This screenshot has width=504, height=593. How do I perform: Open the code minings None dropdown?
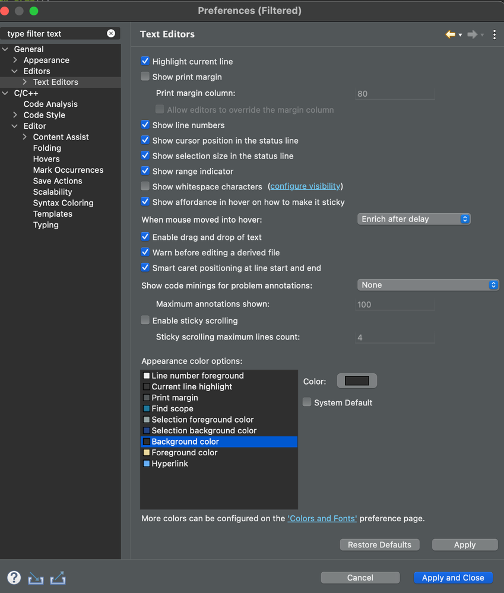point(428,285)
